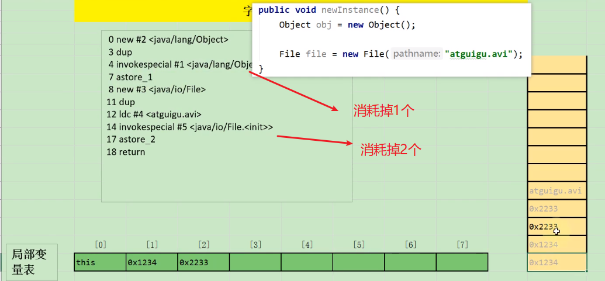The width and height of the screenshot is (605, 281).
Task: Select the '18 return' bytecode line
Action: pyautogui.click(x=126, y=152)
